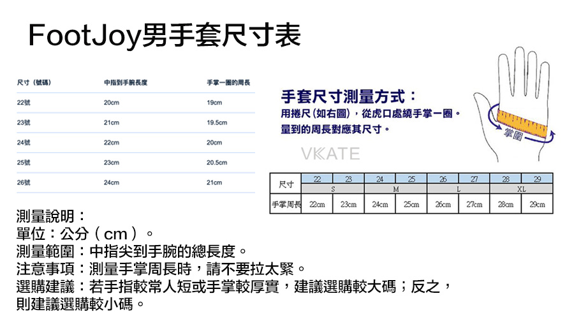Click the 23cm finger length in the 25號 row
Image resolution: width=574 pixels, height=319 pixels.
click(x=111, y=163)
